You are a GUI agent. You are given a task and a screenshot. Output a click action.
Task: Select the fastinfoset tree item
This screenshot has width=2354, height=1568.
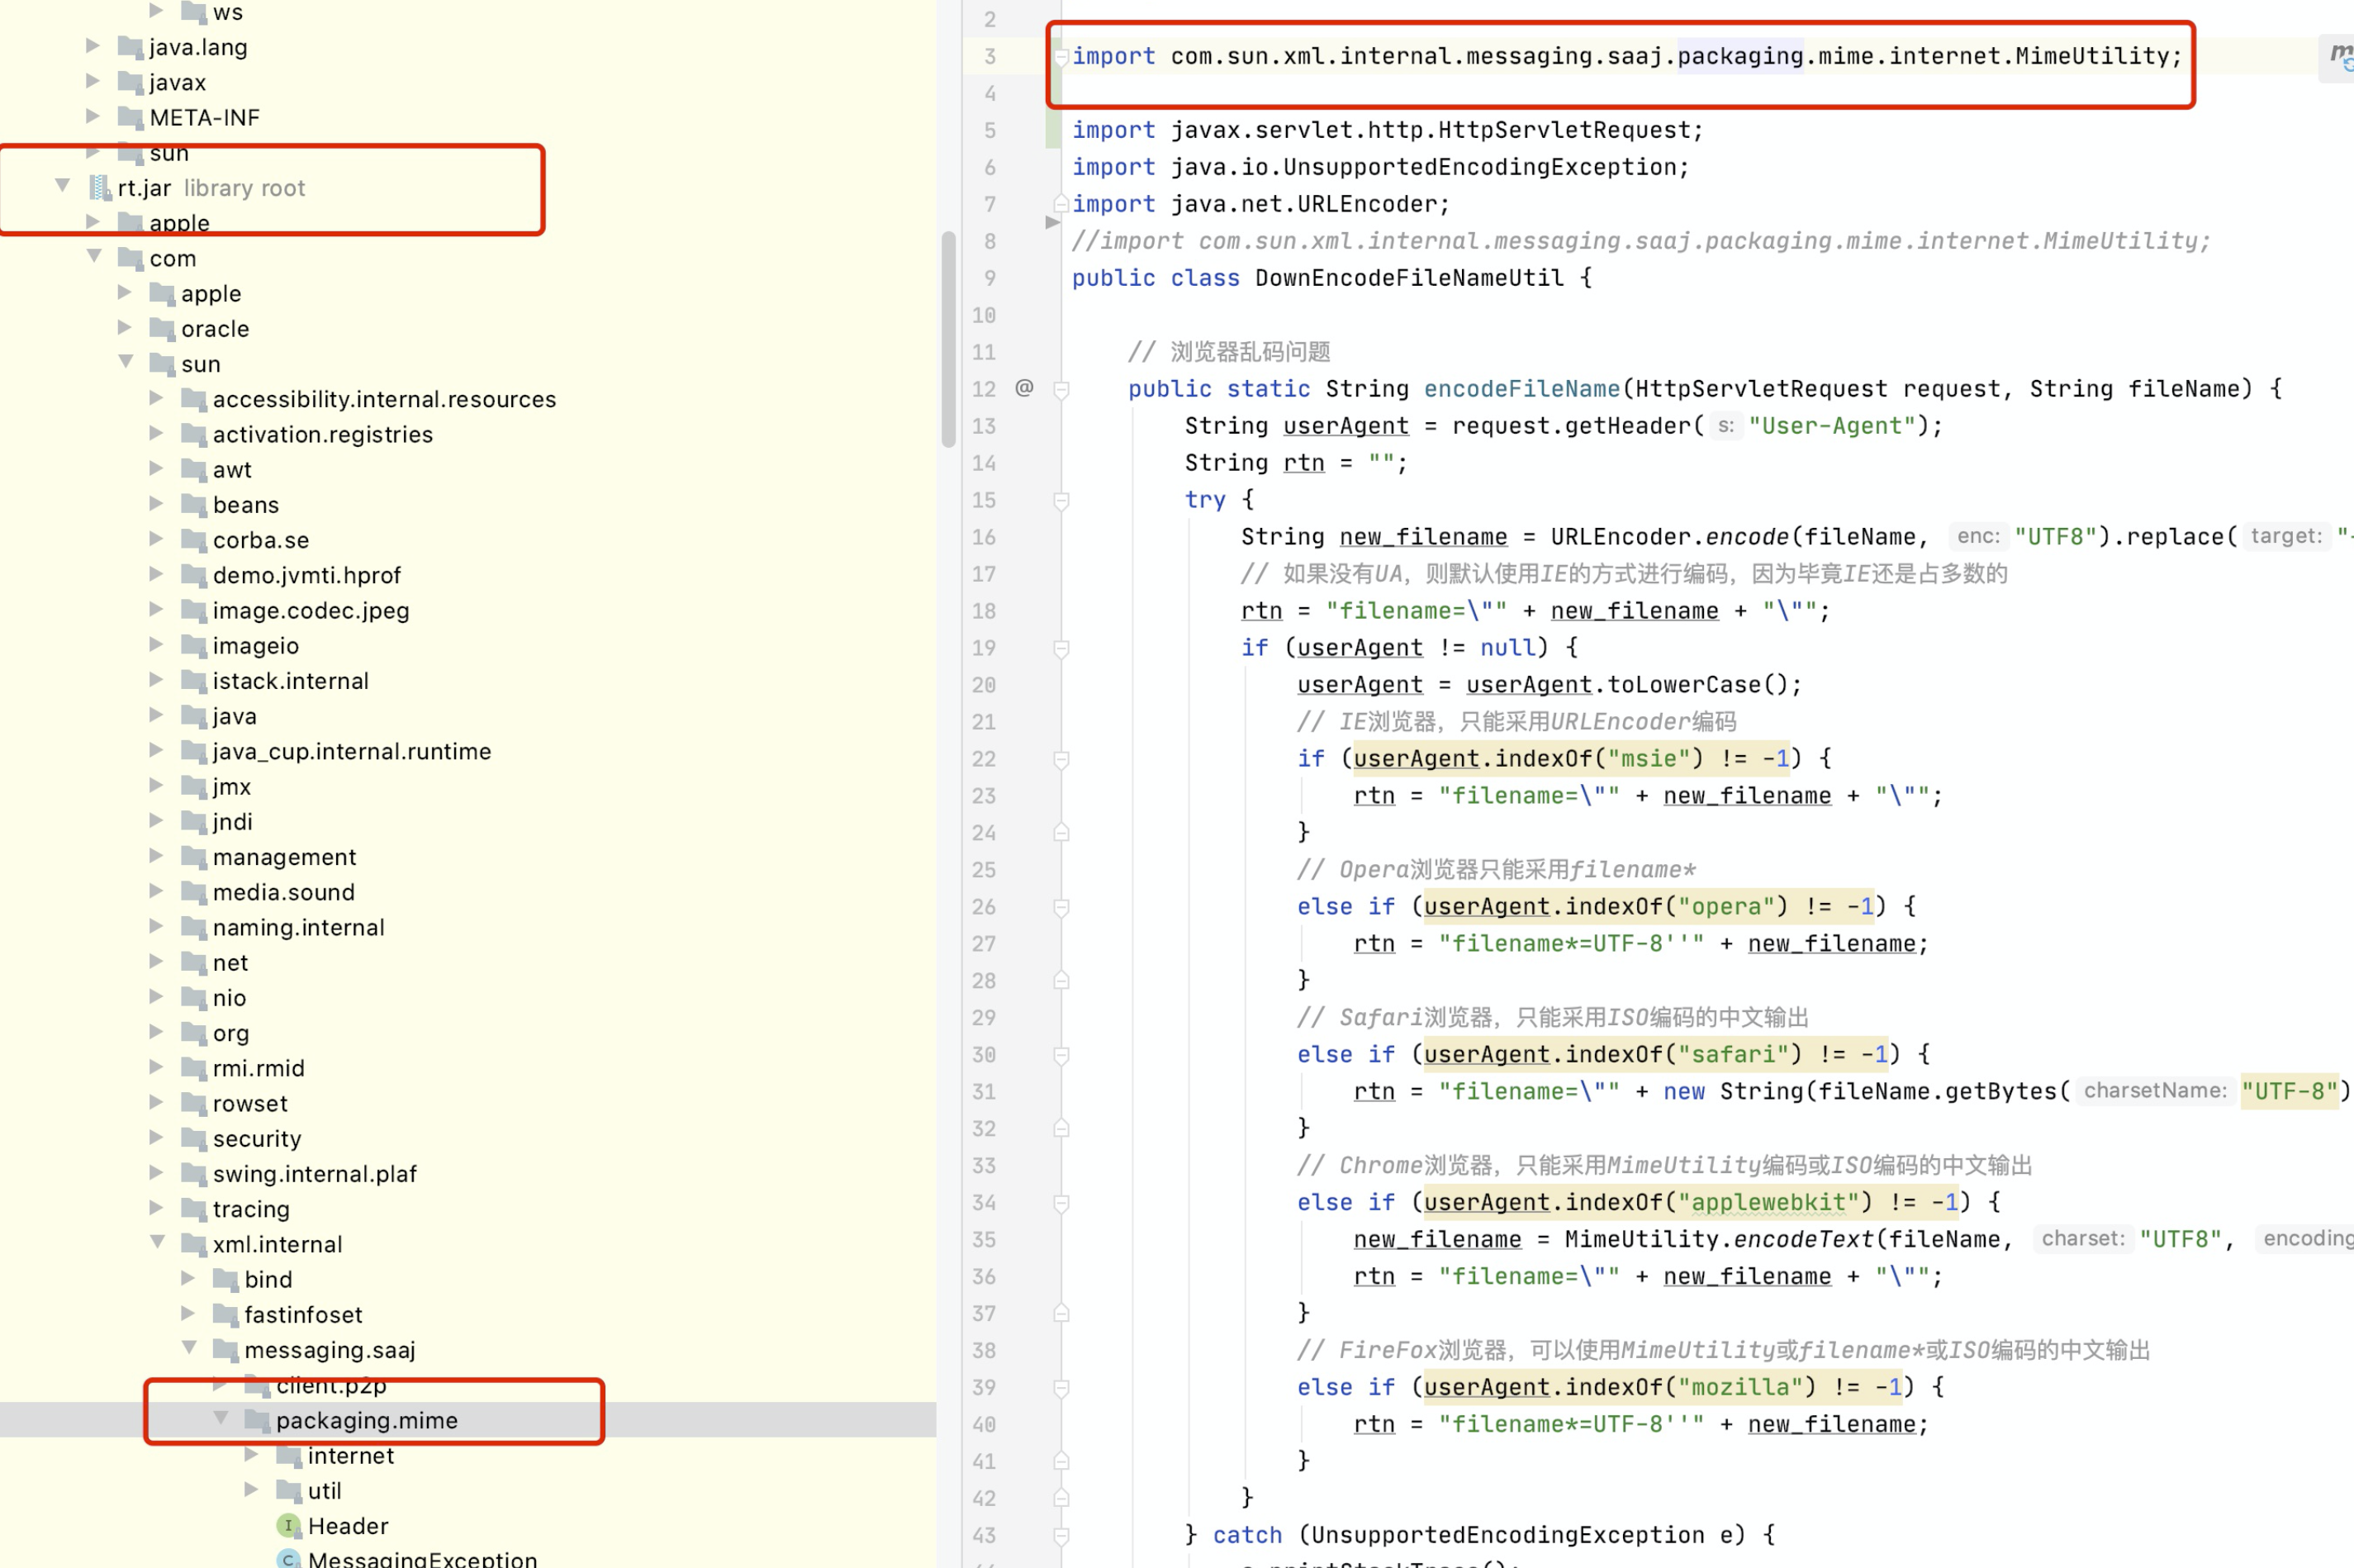(x=303, y=1315)
